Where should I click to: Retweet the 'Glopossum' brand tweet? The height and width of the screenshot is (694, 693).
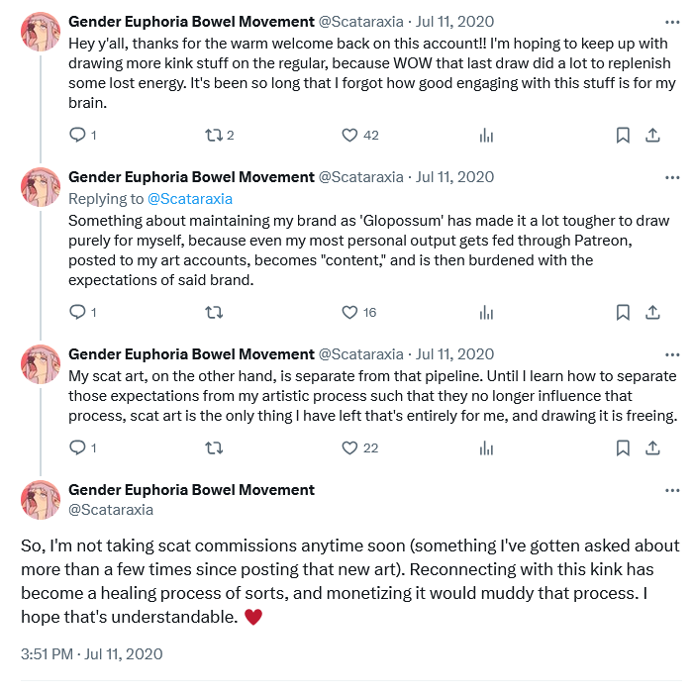coord(213,313)
